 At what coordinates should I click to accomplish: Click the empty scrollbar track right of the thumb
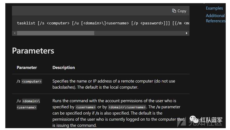[138, 33]
